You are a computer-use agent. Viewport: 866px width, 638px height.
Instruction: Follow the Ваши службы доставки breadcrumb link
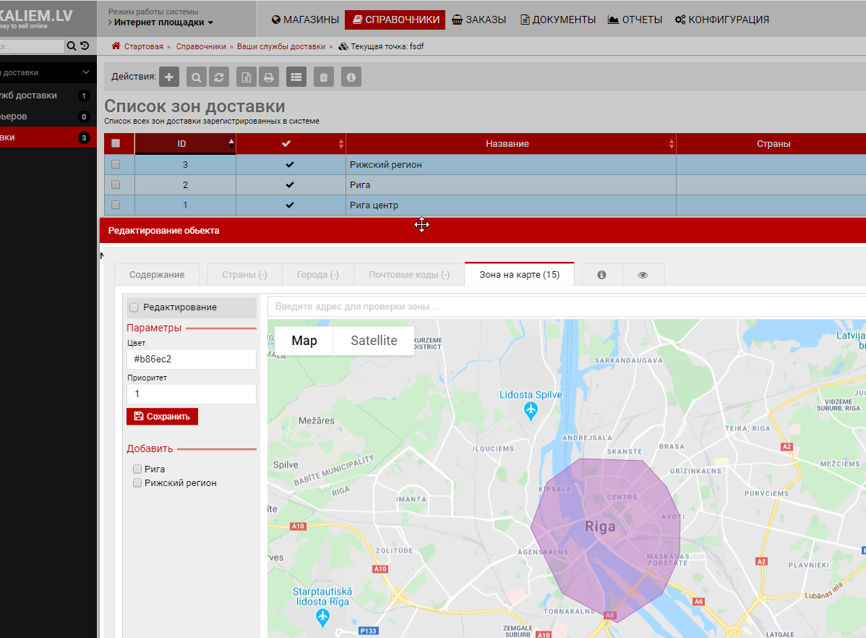281,46
